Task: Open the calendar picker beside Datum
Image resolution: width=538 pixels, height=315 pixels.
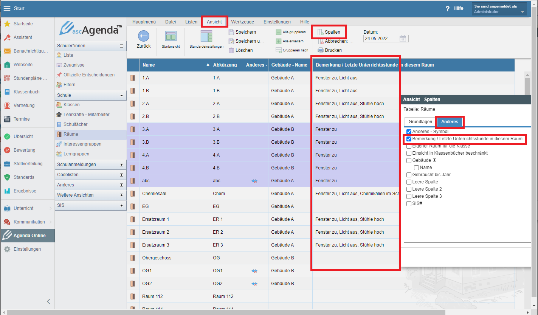Action: click(403, 39)
